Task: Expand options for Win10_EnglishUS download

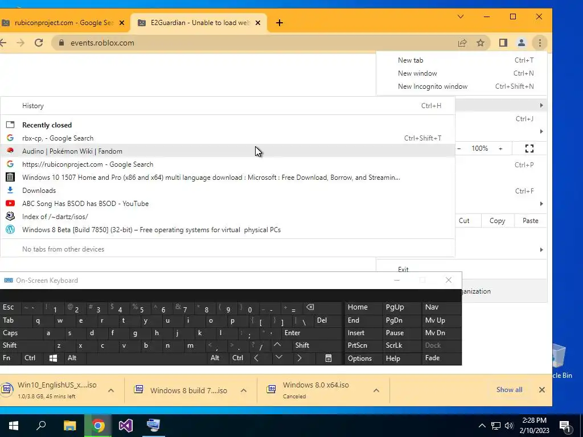Action: (111, 390)
